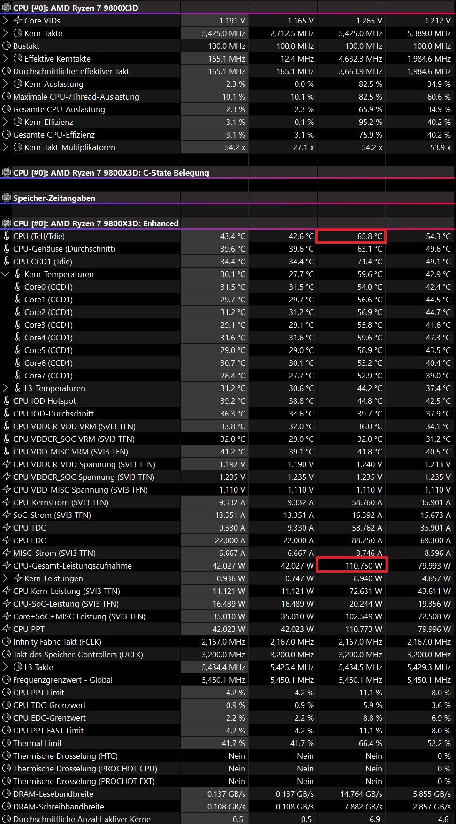
Task: Select the SoC-Strom (SVI3 TFN) row
Action: coord(228,515)
